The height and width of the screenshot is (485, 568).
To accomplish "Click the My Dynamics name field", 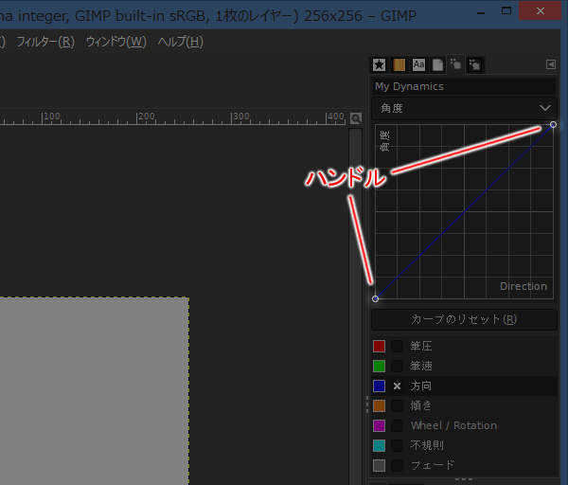I will point(463,86).
